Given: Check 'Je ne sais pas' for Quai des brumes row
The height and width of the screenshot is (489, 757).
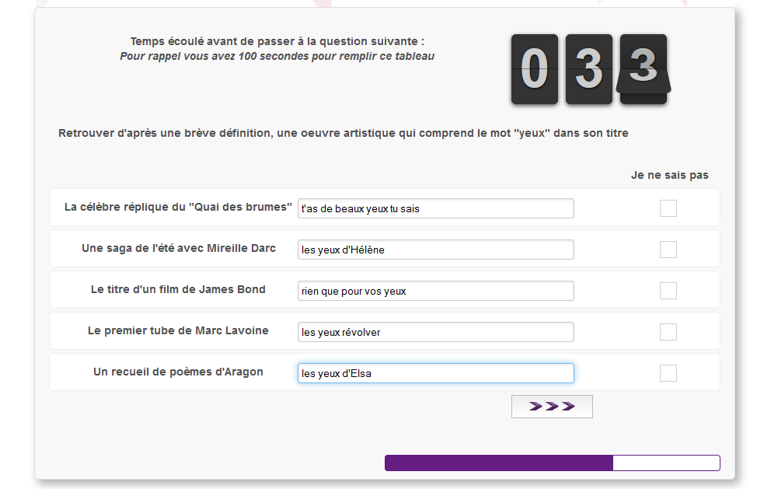Looking at the screenshot, I should tap(668, 208).
